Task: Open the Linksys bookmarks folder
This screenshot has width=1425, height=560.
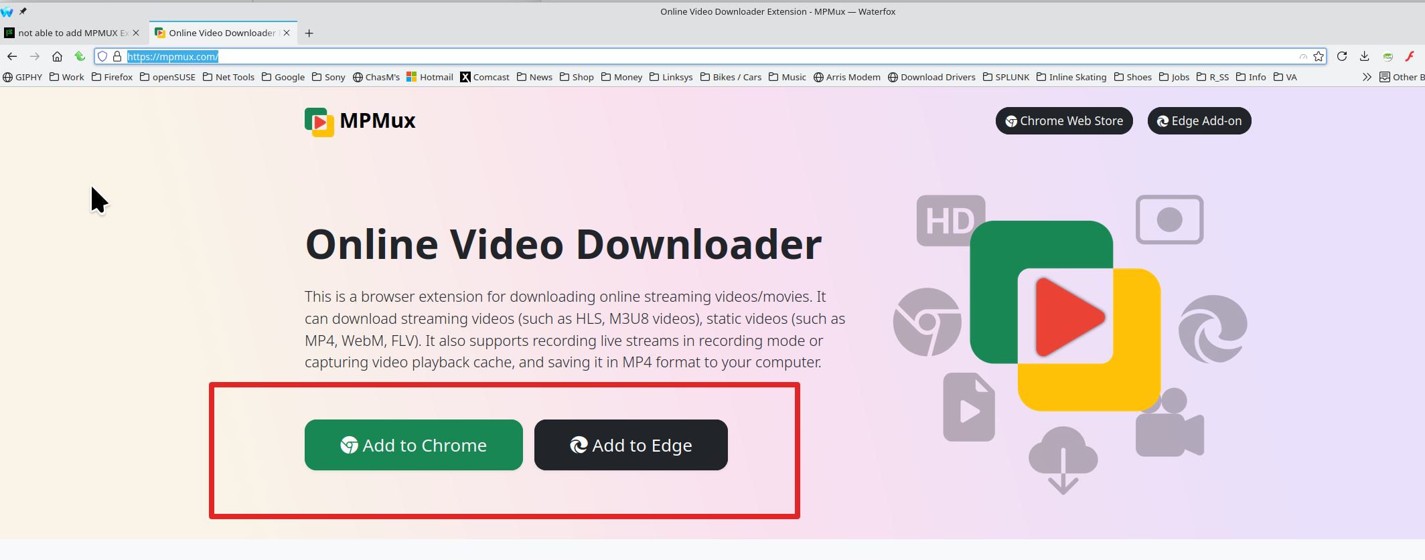Action: coord(671,77)
